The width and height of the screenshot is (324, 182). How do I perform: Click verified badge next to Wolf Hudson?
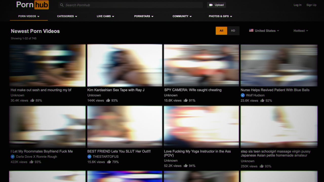point(242,95)
